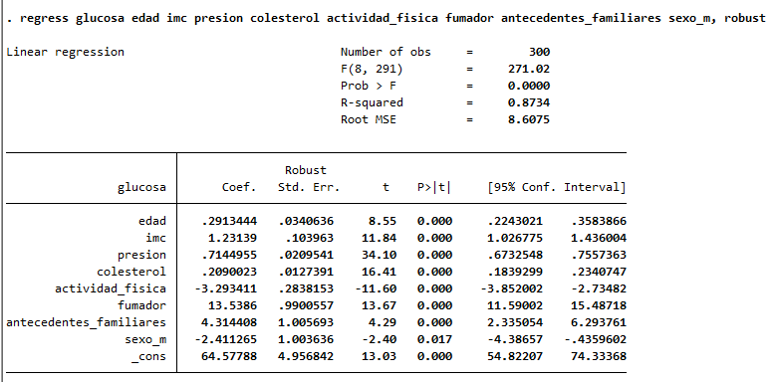Click the Prob > F value 0.0000
Image resolution: width=778 pixels, height=382 pixels.
tap(529, 87)
